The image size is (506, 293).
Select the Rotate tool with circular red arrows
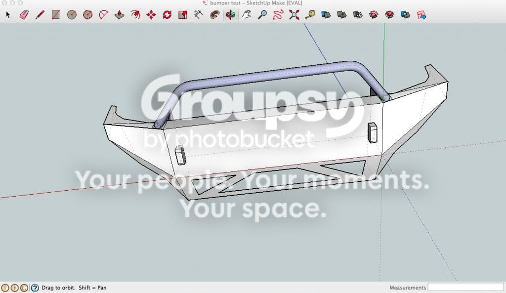point(167,15)
